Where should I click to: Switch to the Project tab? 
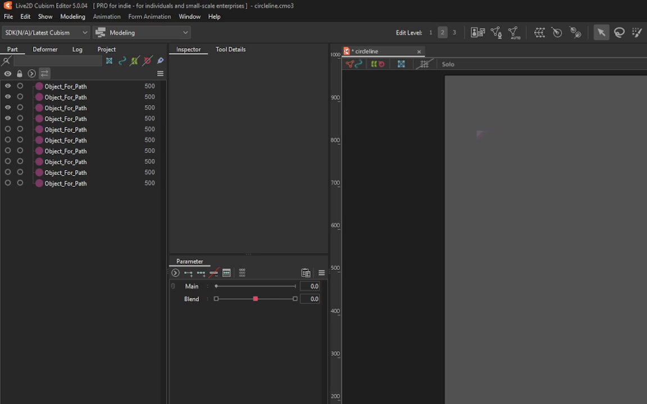(107, 49)
